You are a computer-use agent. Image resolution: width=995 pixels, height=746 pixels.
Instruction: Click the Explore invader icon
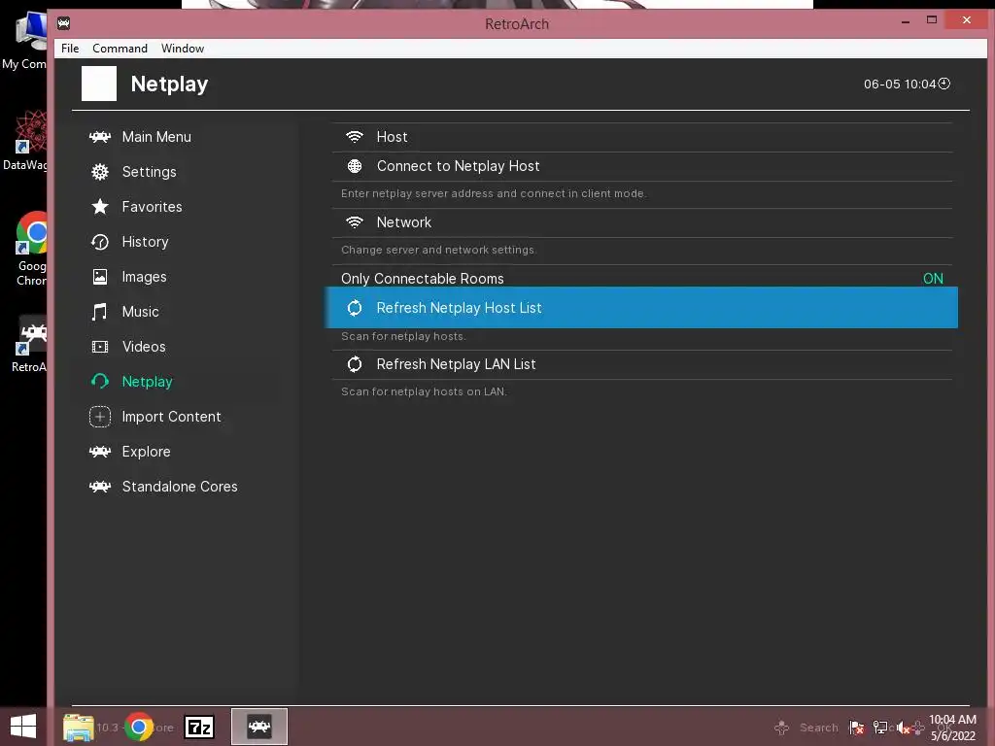(100, 452)
